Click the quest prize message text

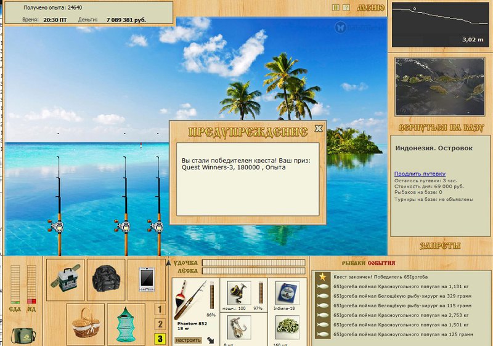click(245, 164)
